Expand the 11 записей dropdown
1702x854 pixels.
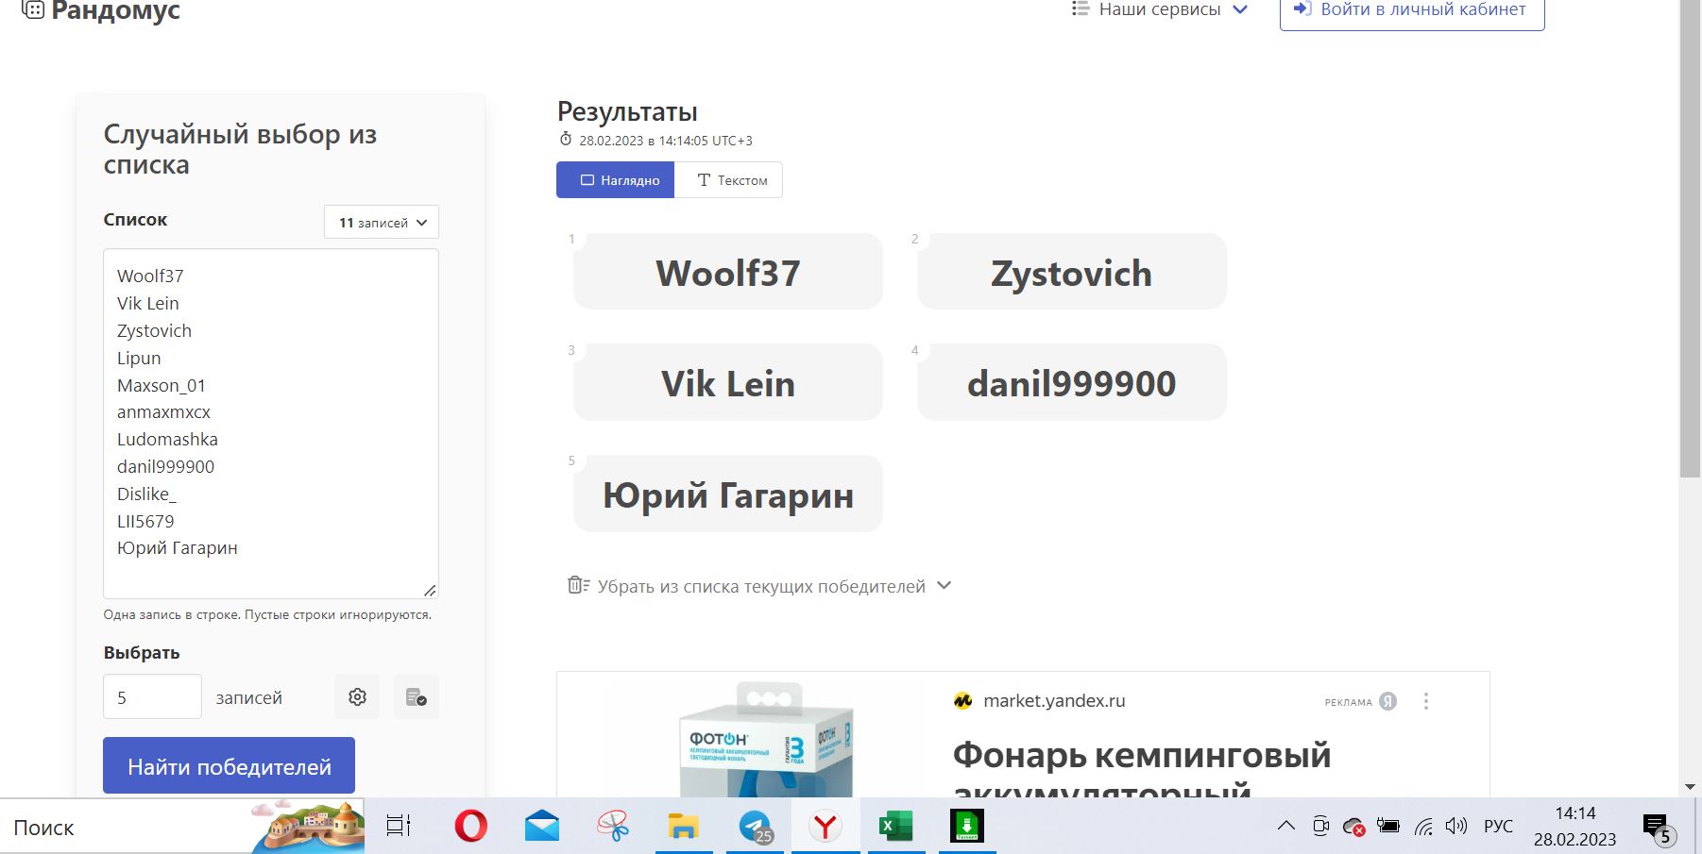pyautogui.click(x=382, y=223)
